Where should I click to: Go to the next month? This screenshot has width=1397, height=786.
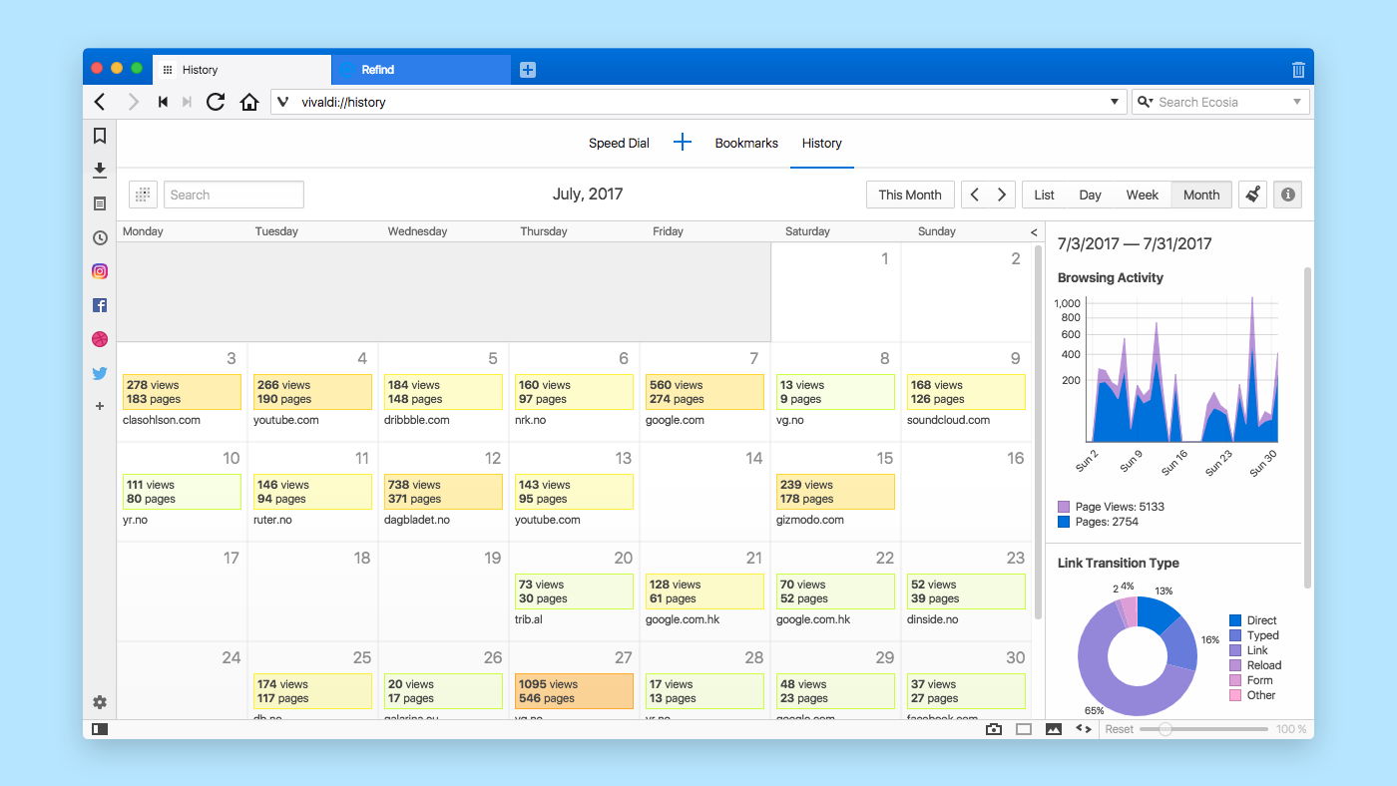(1002, 195)
